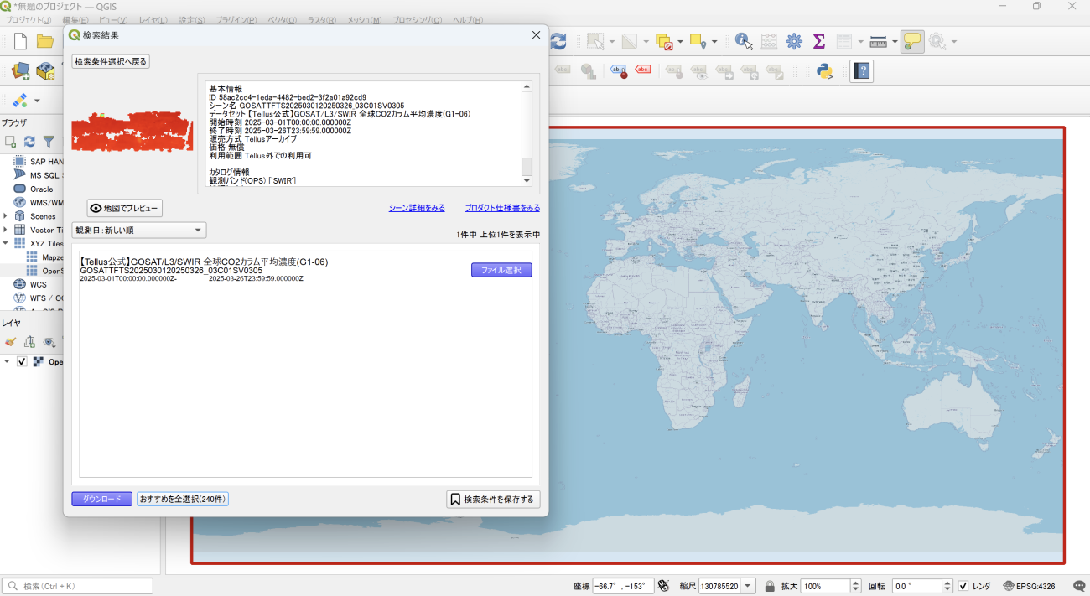Viewport: 1090px width, 596px height.
Task: Click the ファイル選択 button
Action: coord(501,270)
